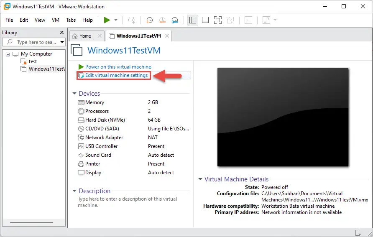Image resolution: width=373 pixels, height=237 pixels.
Task: Click the Hard Disk (NVMe) icon
Action: point(81,120)
